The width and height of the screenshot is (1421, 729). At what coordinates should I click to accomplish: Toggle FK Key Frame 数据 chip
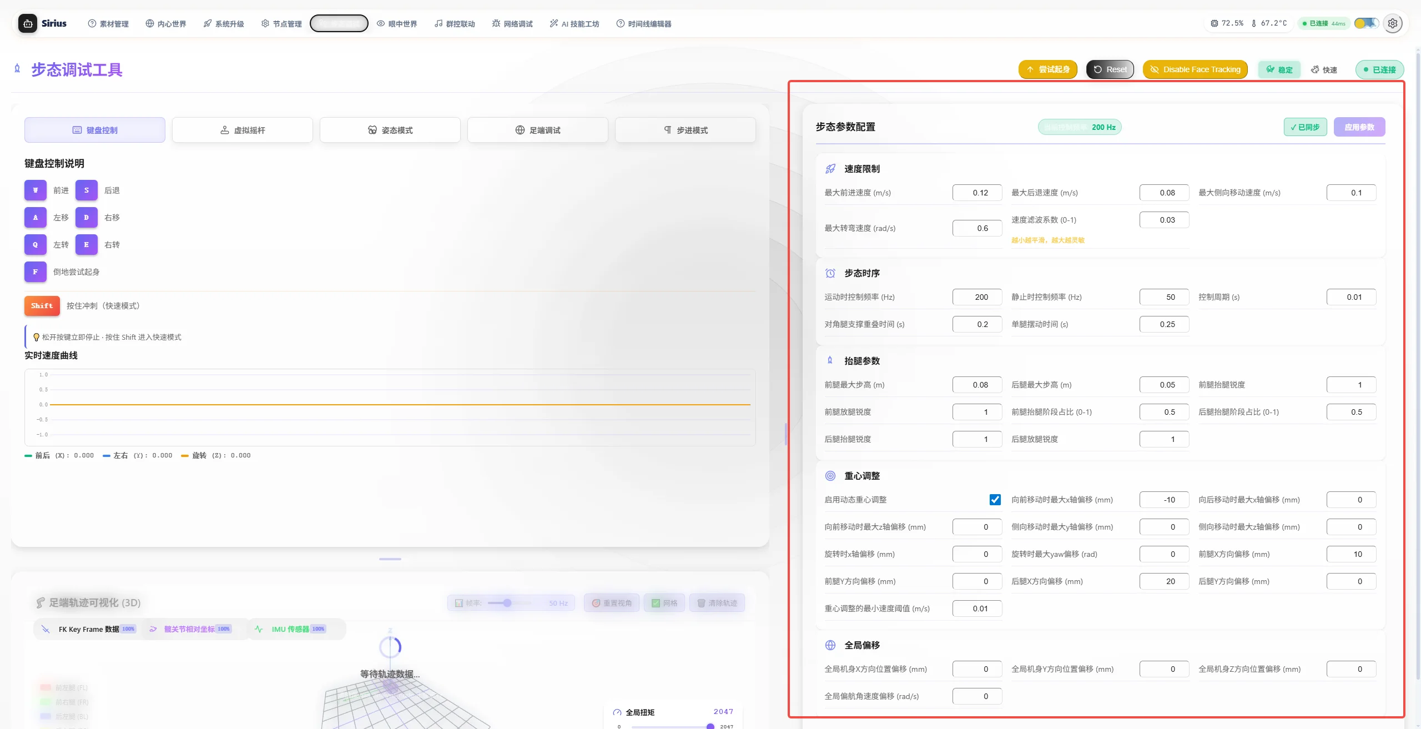pos(88,629)
